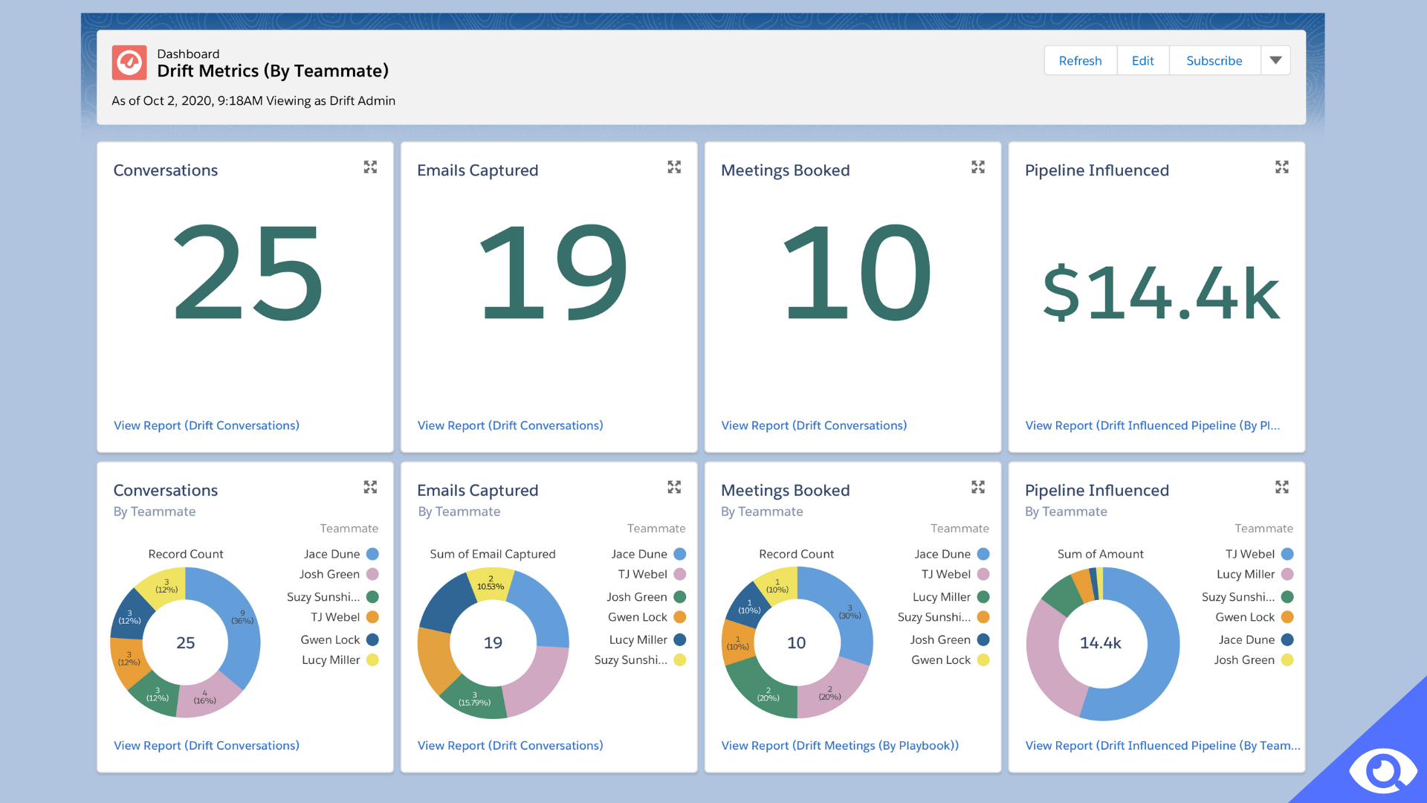The height and width of the screenshot is (803, 1427).
Task: Expand Pipeline Influenced By Teammate chart
Action: [x=1282, y=487]
